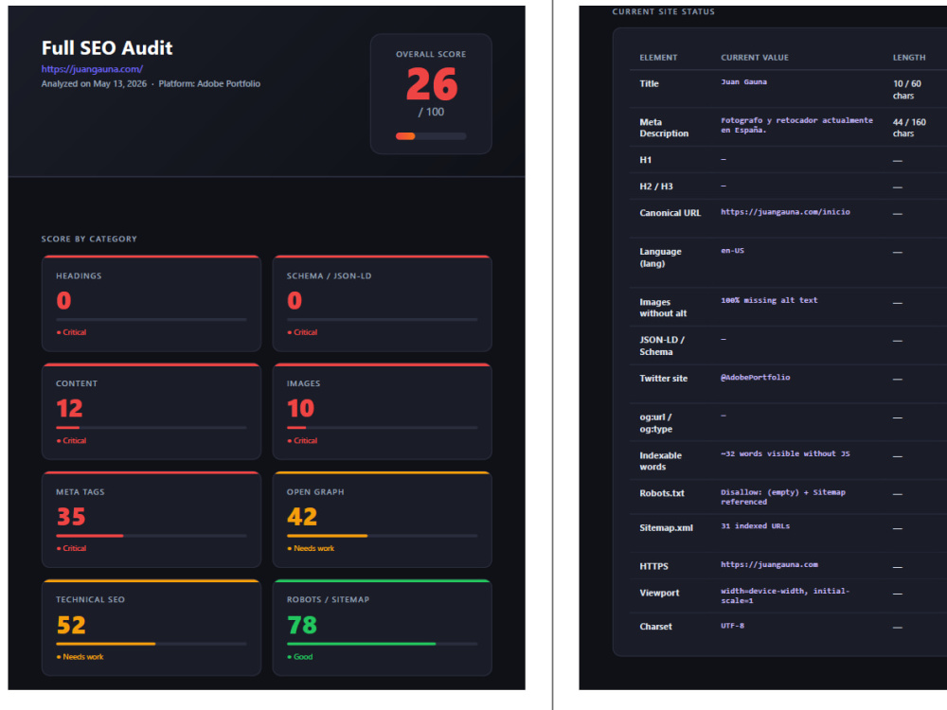Image resolution: width=947 pixels, height=710 pixels.
Task: Select the Headings score card
Action: pyautogui.click(x=151, y=303)
